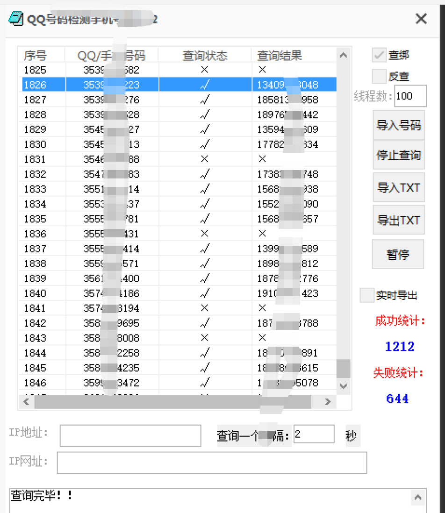Toggle the 查绑 checkbox
The height and width of the screenshot is (513, 445).
pyautogui.click(x=379, y=55)
